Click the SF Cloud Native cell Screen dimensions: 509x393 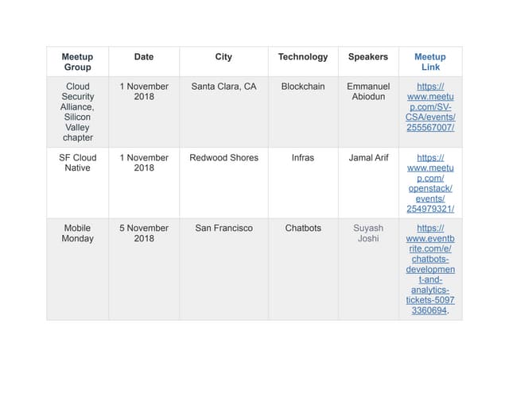(77, 163)
